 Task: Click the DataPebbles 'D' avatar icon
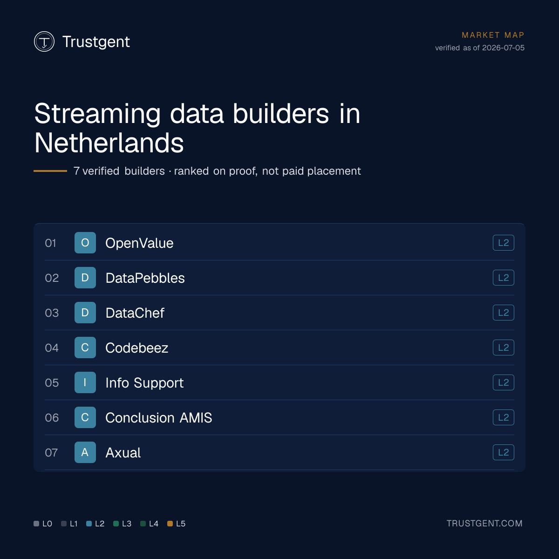(x=85, y=278)
